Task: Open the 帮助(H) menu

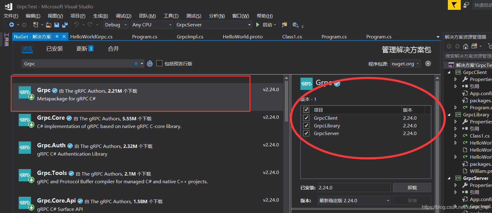Action: point(265,16)
